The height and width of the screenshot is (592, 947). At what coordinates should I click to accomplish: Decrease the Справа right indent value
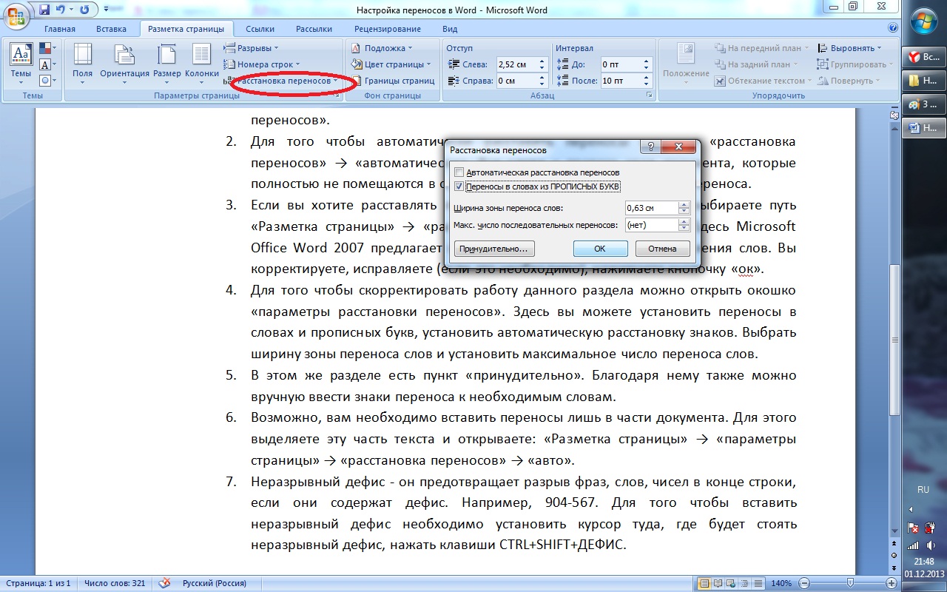542,84
